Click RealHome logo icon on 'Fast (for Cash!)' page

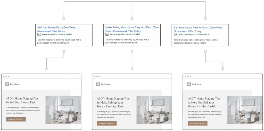click(189, 84)
